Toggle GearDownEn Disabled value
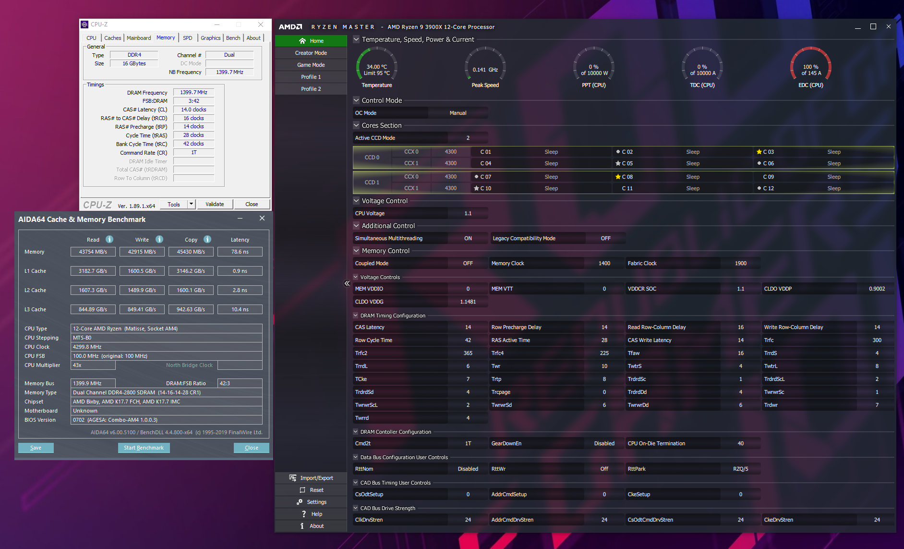Viewport: 904px width, 549px height. click(x=604, y=443)
